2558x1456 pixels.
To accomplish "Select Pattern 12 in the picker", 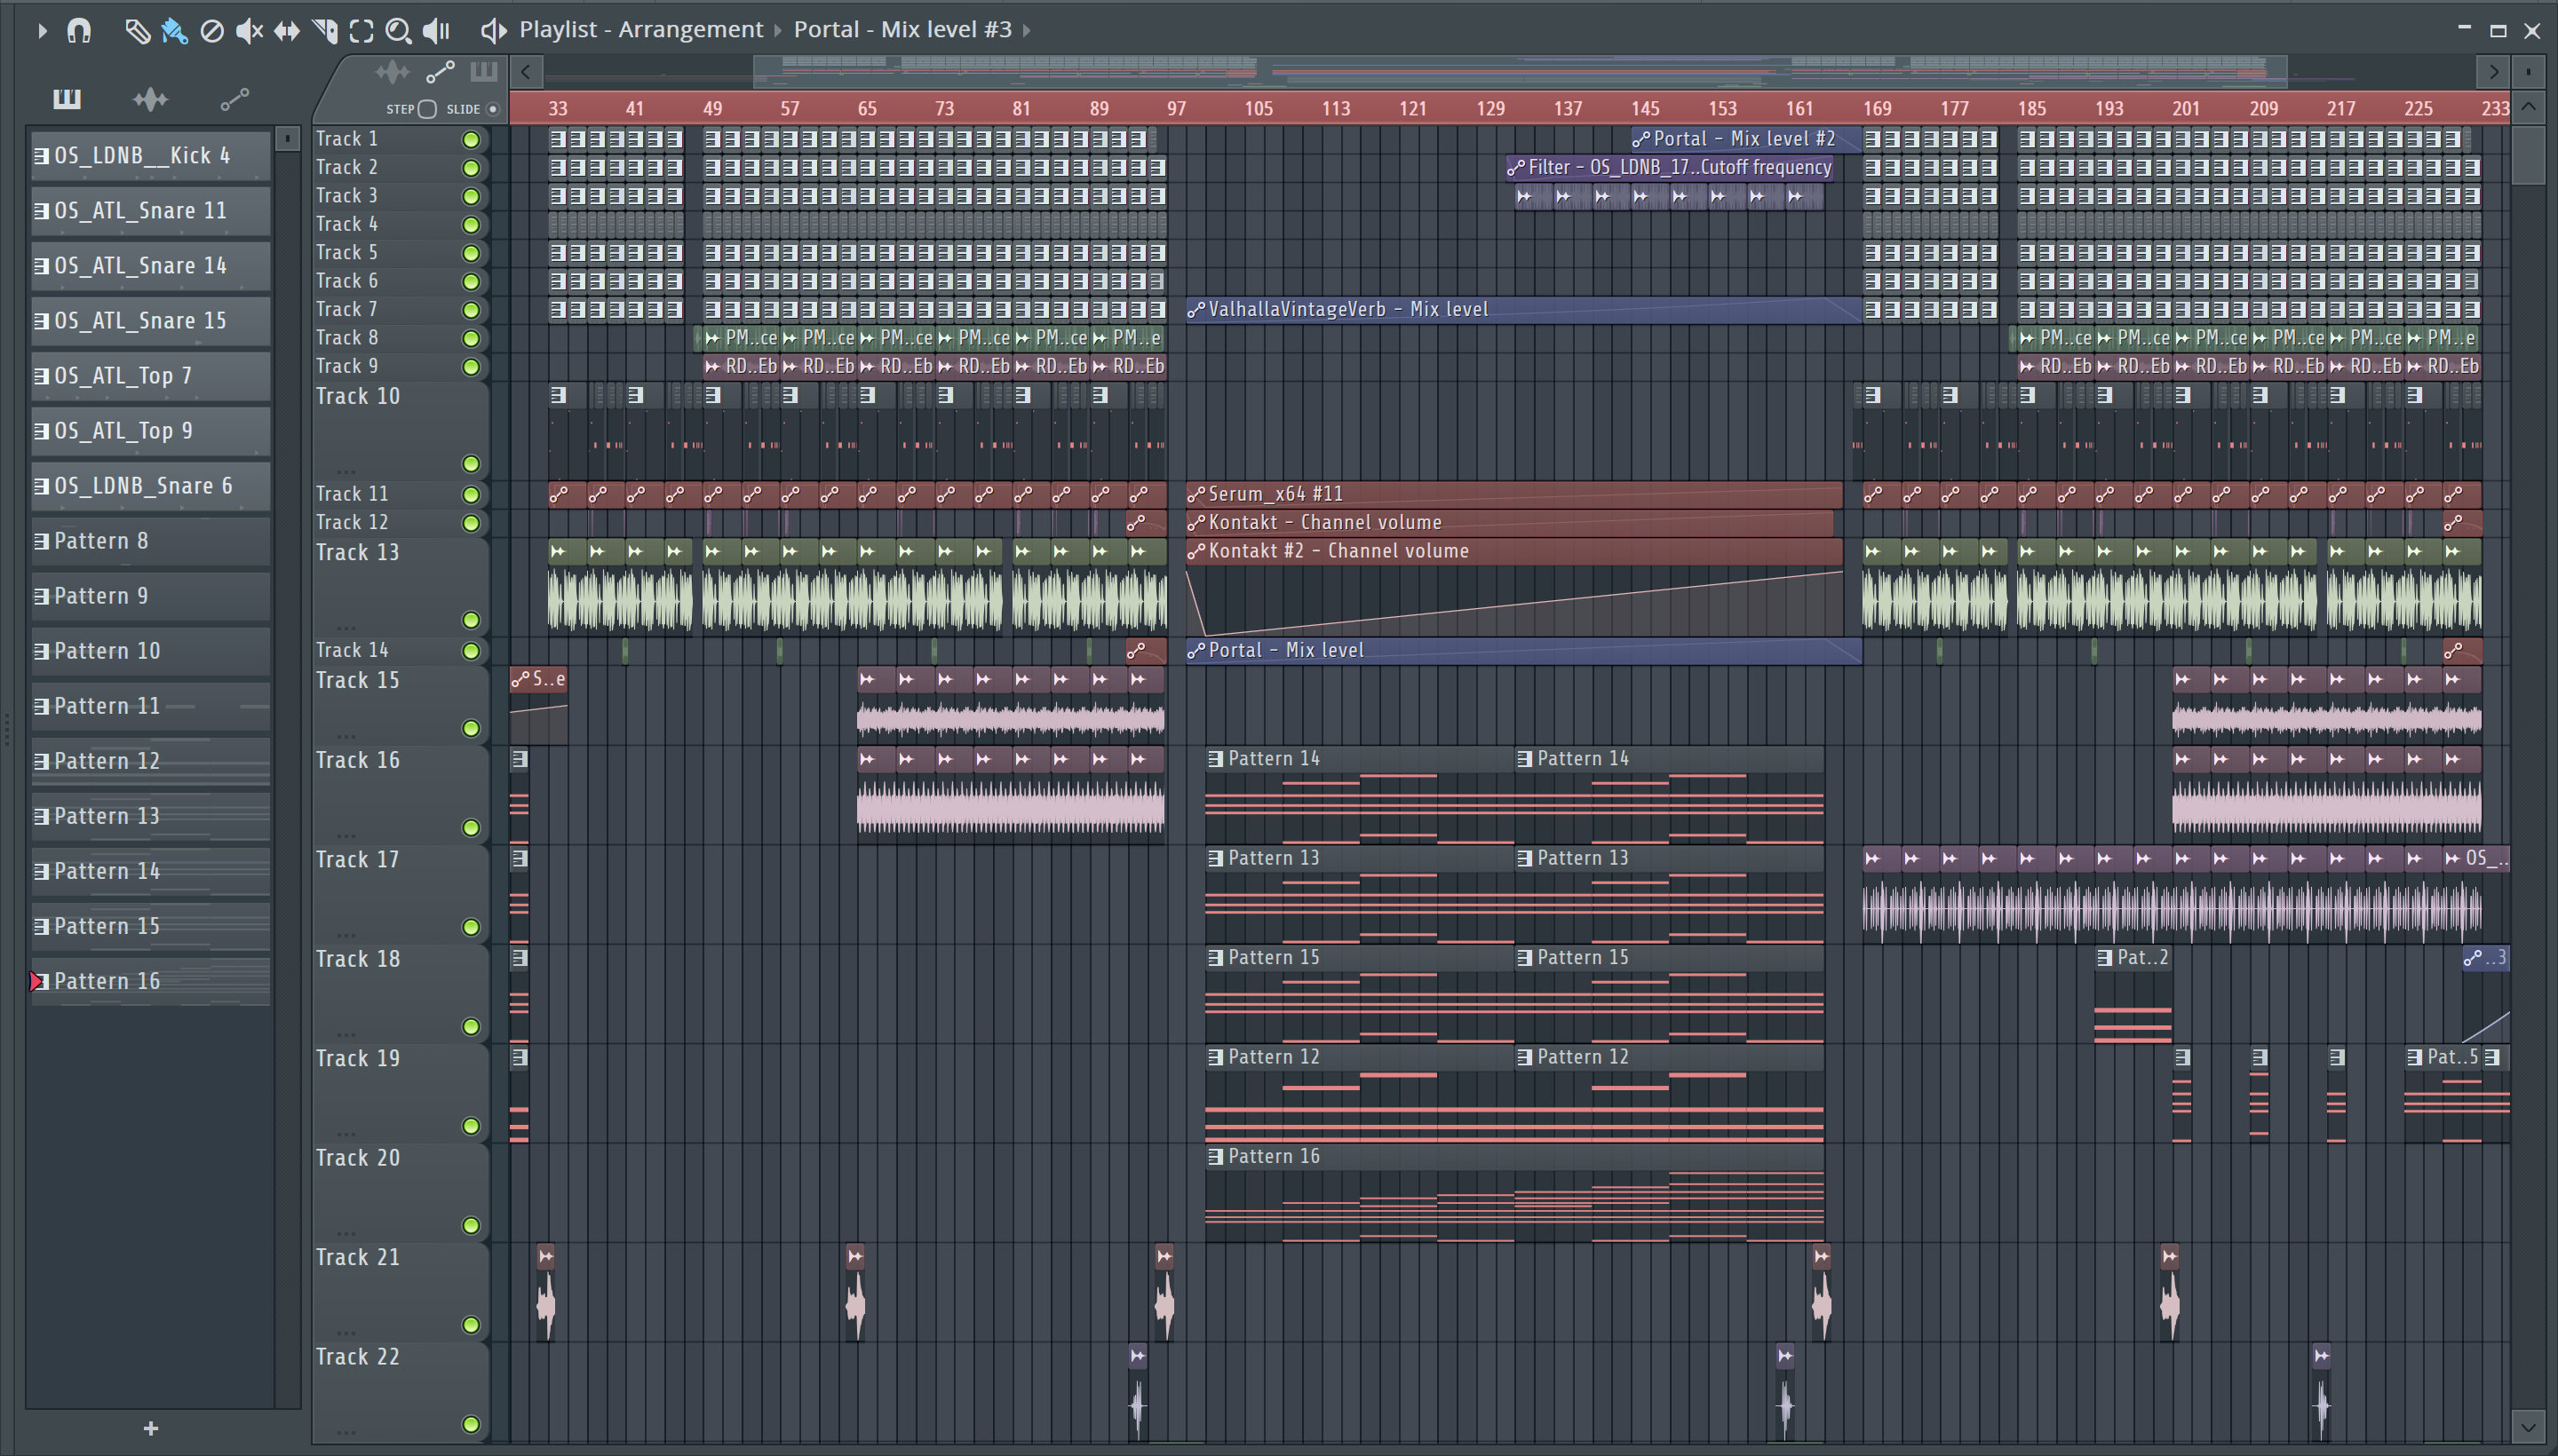I will 150,760.
